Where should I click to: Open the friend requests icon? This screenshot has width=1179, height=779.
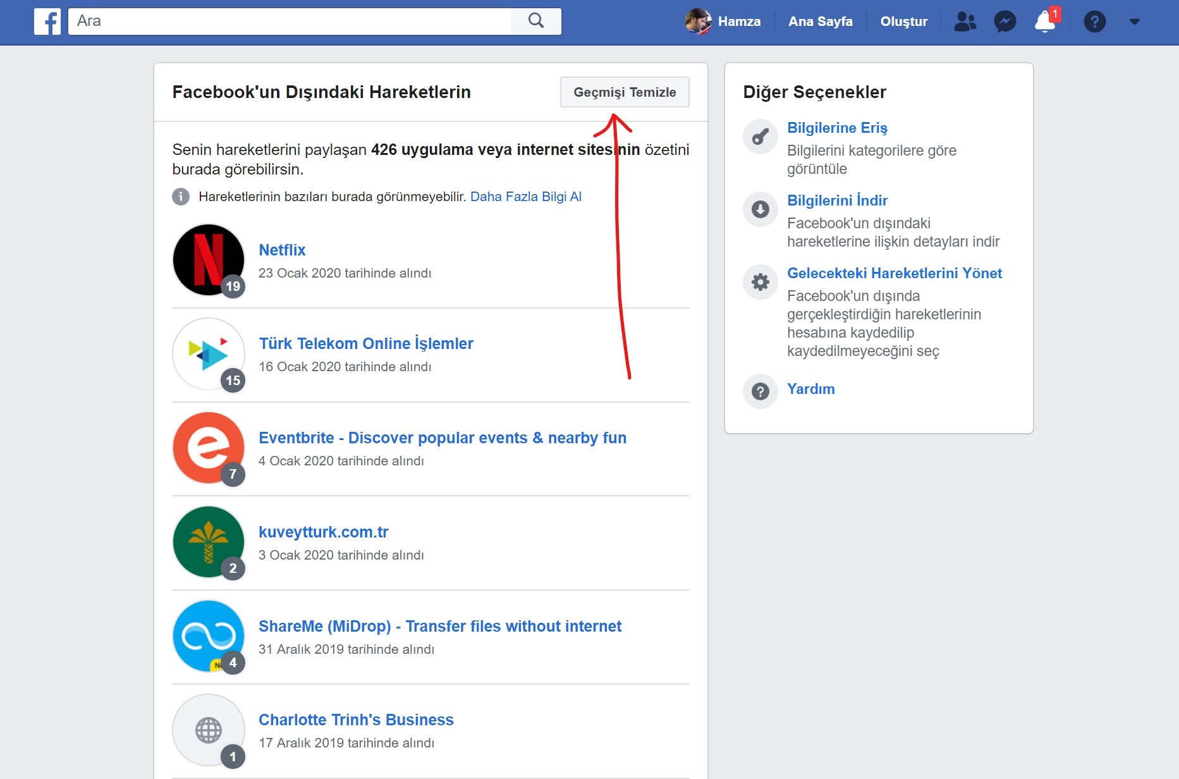pos(965,21)
